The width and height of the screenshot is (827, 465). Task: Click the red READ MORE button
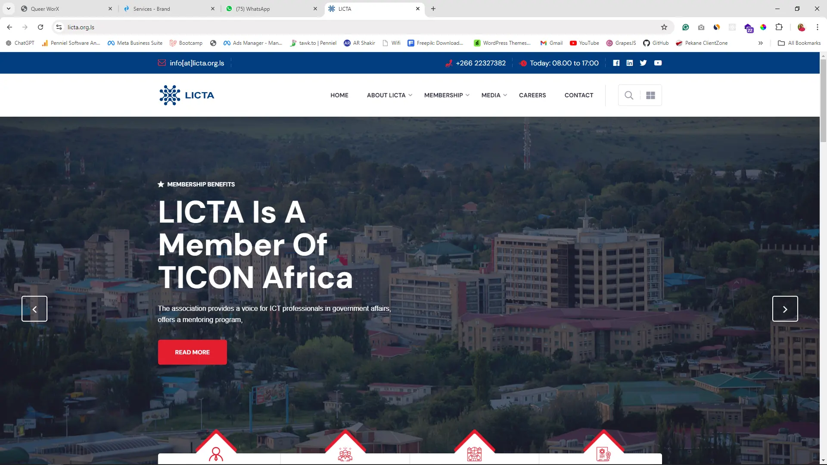coord(192,352)
